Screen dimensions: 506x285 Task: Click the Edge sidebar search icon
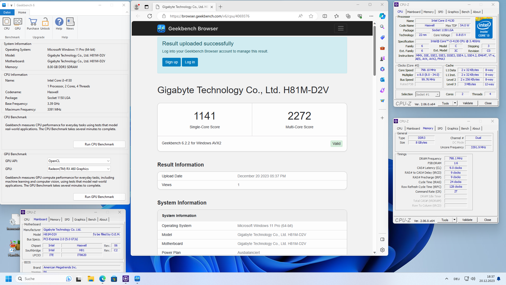tap(382, 27)
